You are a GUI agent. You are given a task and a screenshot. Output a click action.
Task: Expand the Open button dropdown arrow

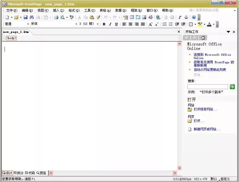click(x=21, y=17)
